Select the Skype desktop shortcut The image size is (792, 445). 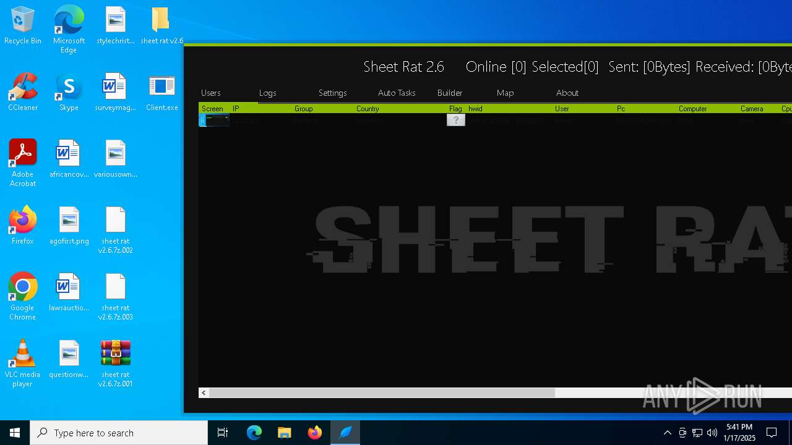pyautogui.click(x=69, y=93)
